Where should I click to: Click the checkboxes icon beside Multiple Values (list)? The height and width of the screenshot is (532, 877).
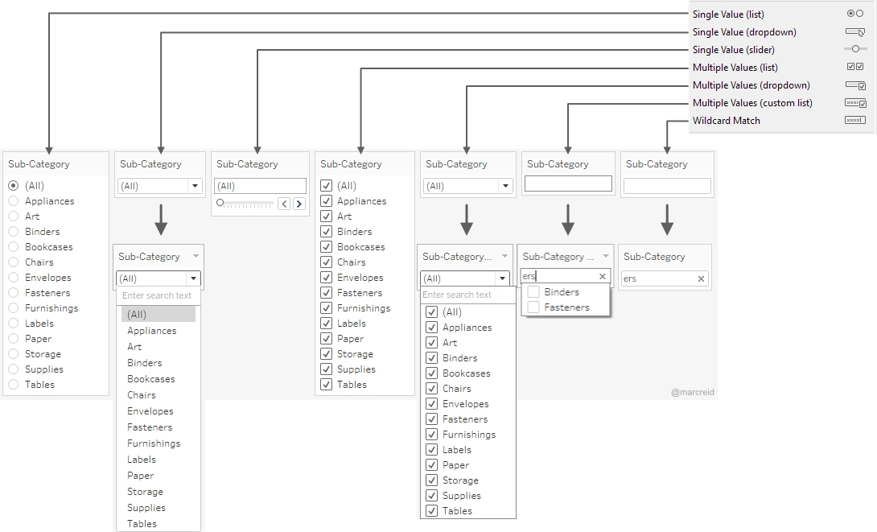[x=854, y=67]
